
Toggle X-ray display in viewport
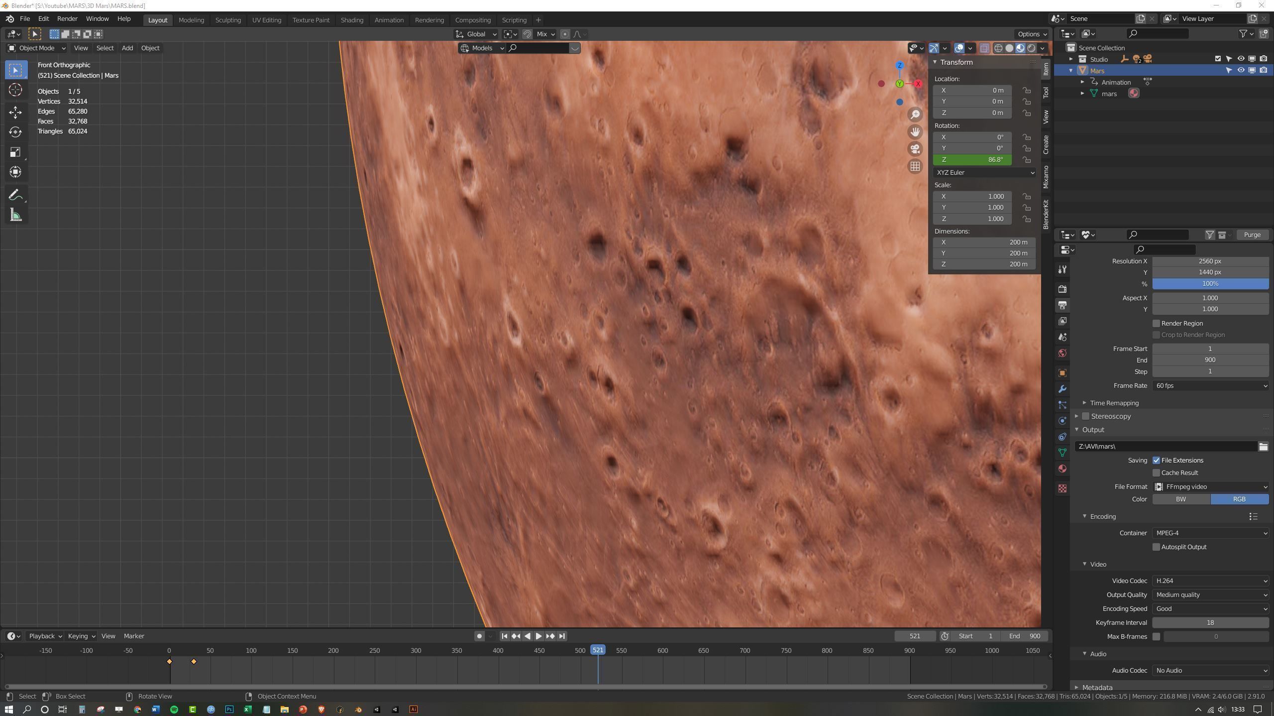pyautogui.click(x=984, y=48)
